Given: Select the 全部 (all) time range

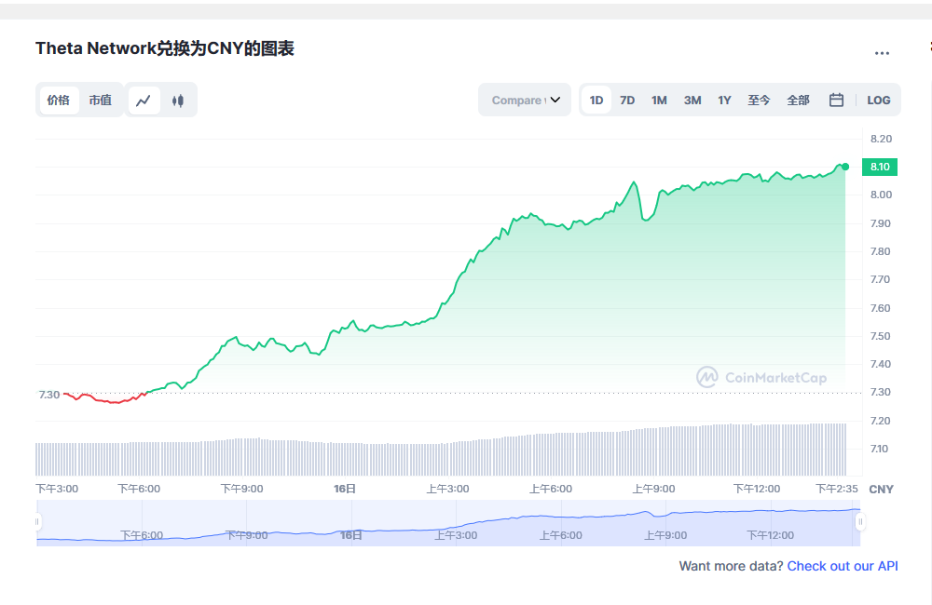Looking at the screenshot, I should (798, 100).
